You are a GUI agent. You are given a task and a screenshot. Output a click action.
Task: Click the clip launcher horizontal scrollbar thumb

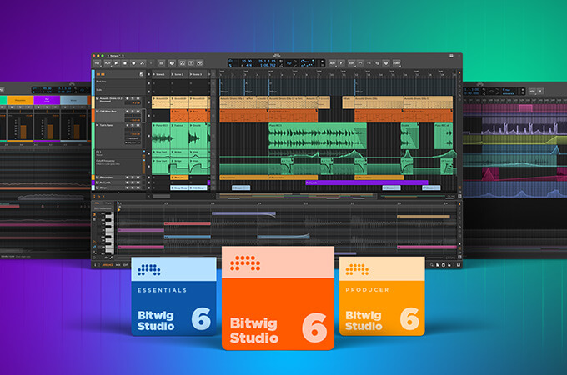click(x=161, y=196)
